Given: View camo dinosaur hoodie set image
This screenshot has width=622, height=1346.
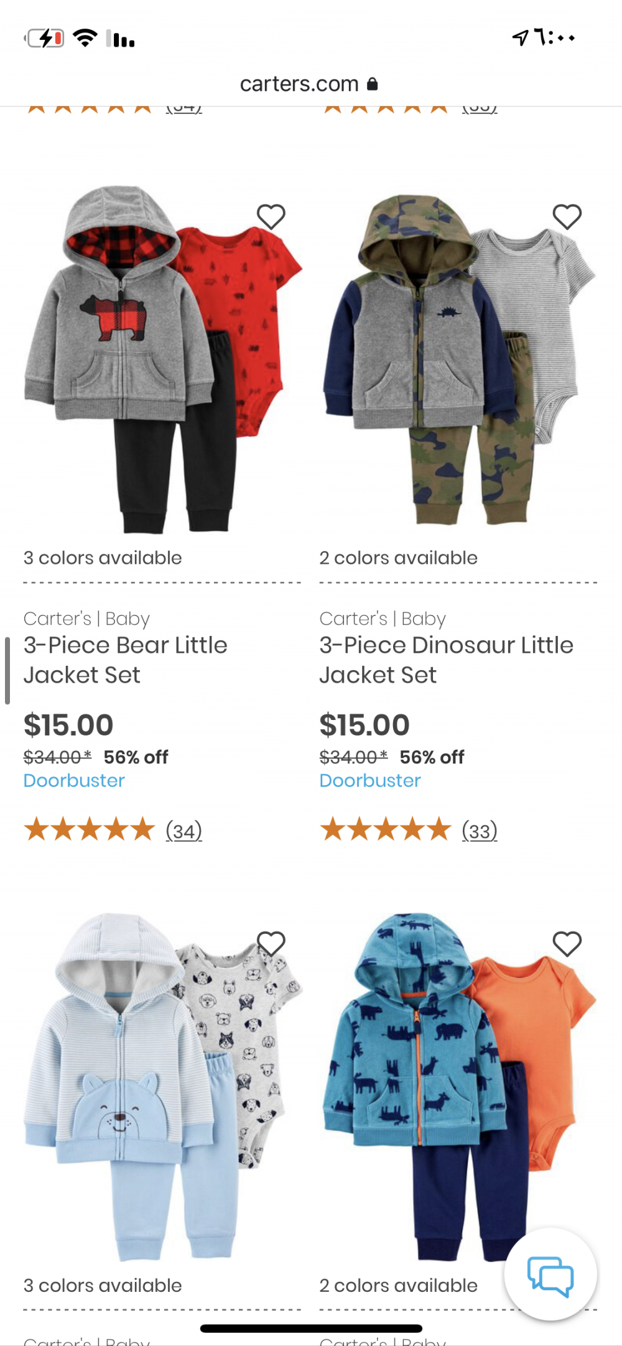Looking at the screenshot, I should 458,361.
